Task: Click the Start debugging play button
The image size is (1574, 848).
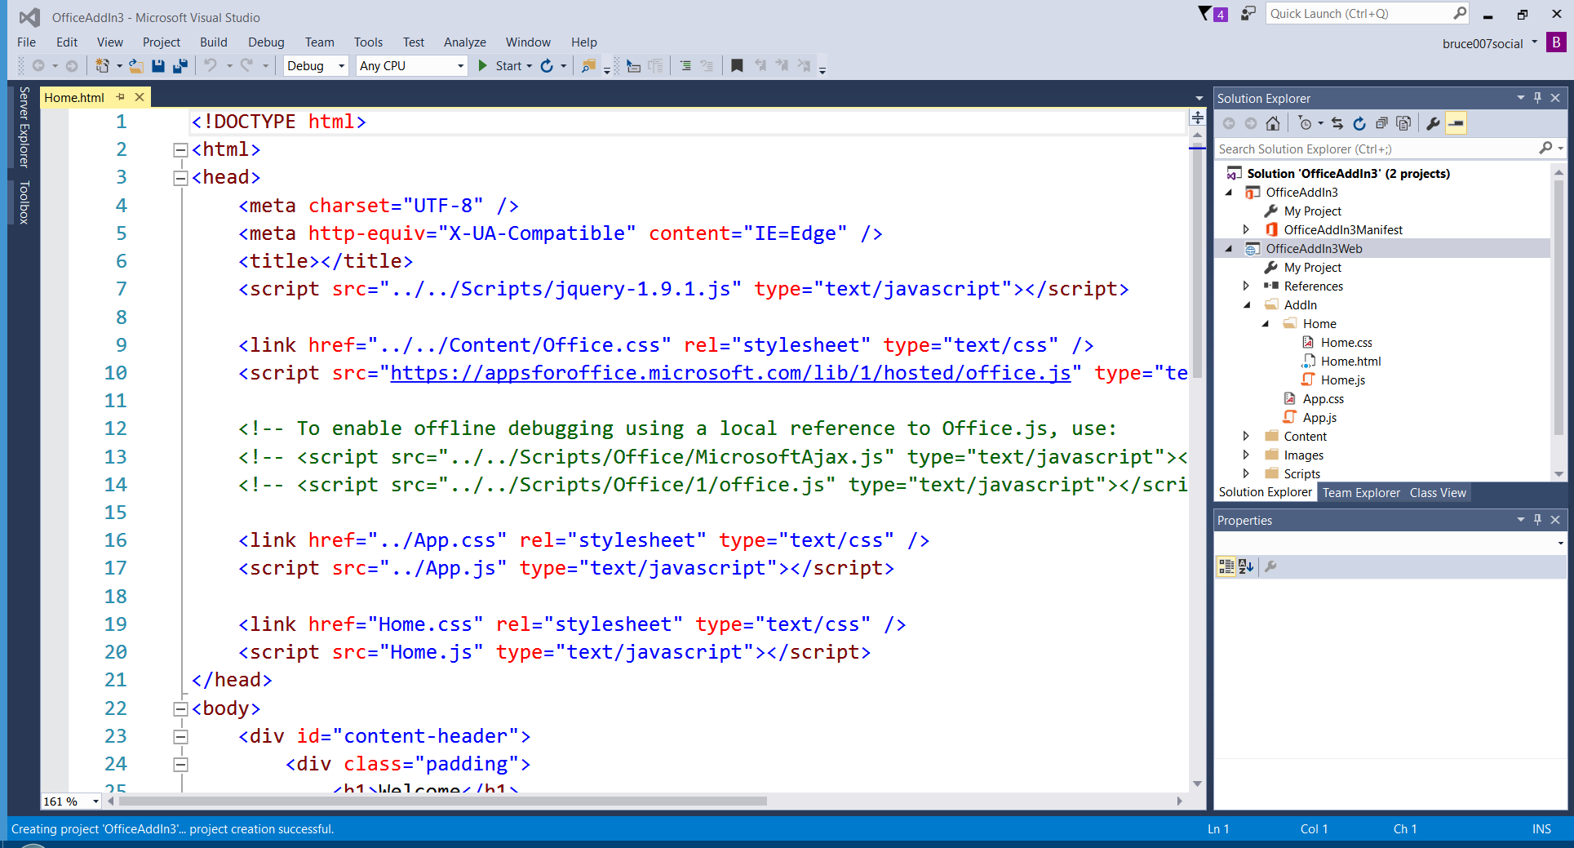Action: pyautogui.click(x=482, y=66)
